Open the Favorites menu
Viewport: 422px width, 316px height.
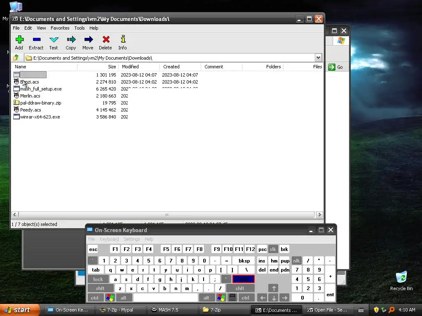pyautogui.click(x=60, y=28)
